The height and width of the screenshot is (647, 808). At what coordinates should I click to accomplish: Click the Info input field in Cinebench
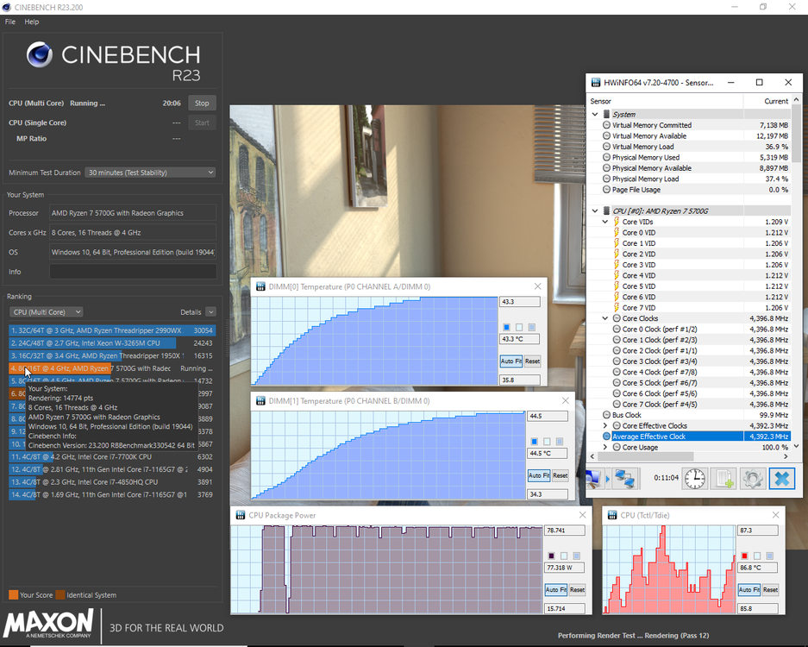tap(133, 272)
